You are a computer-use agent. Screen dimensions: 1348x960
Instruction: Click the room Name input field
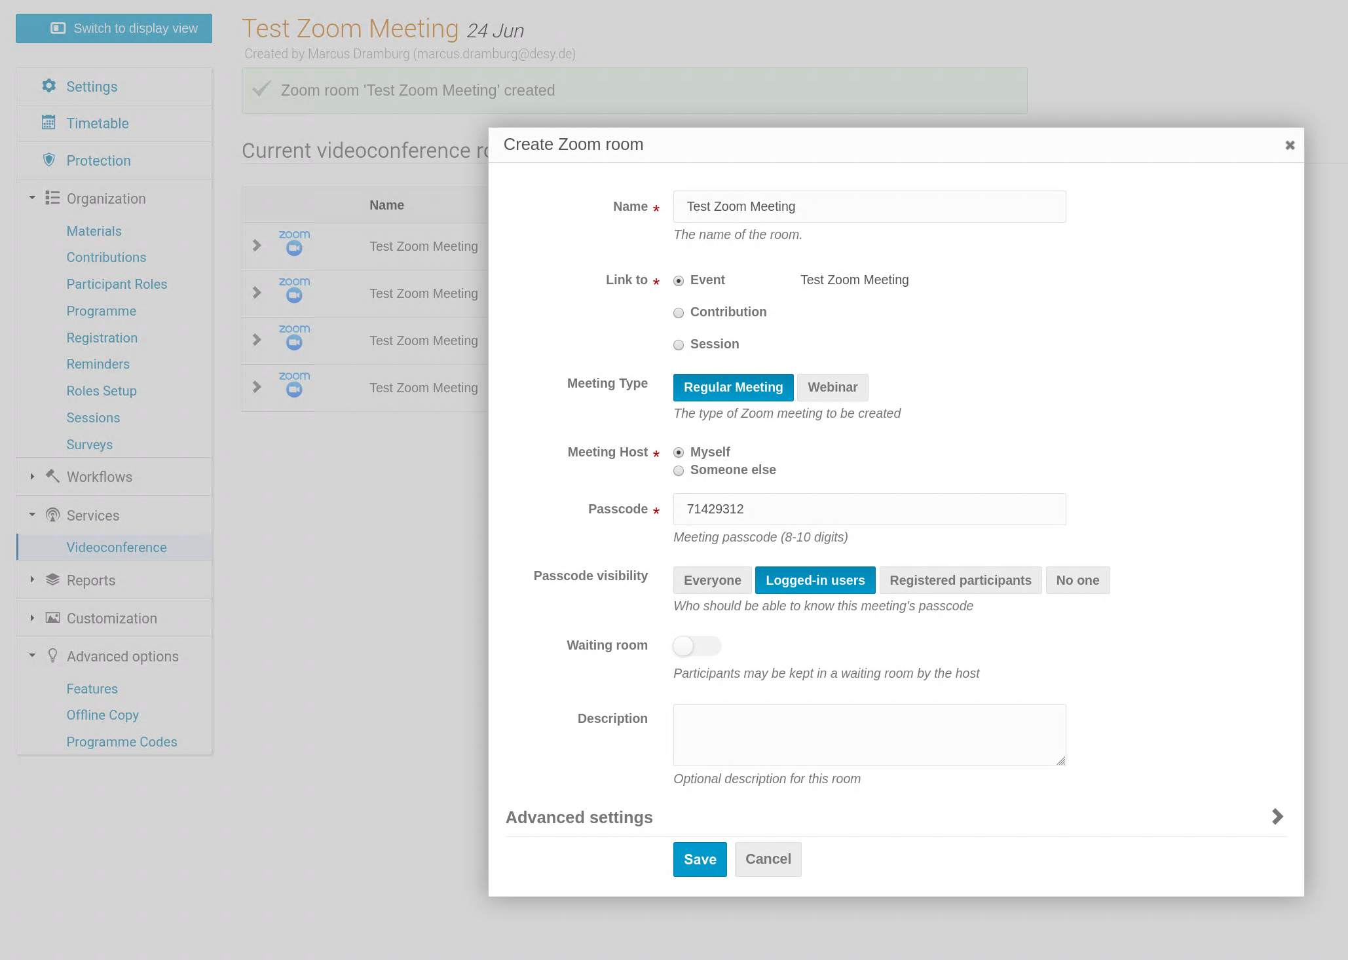click(x=869, y=206)
